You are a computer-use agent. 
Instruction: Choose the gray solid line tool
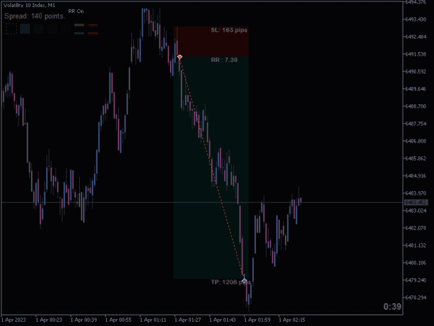pyautogui.click(x=79, y=25)
